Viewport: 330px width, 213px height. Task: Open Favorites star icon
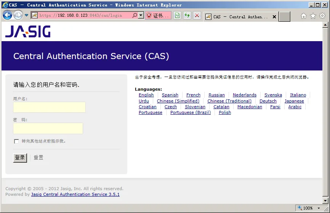[x=313, y=16]
